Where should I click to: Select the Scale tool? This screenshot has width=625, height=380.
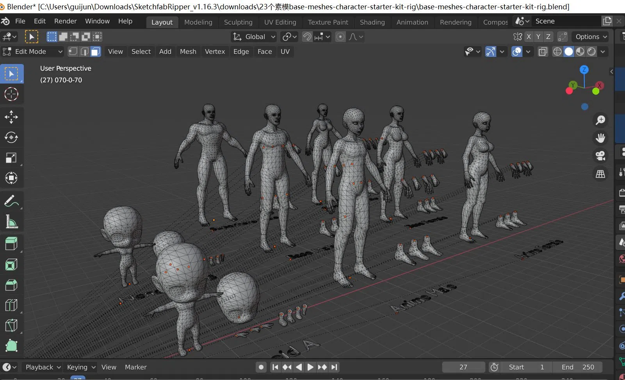(11, 158)
